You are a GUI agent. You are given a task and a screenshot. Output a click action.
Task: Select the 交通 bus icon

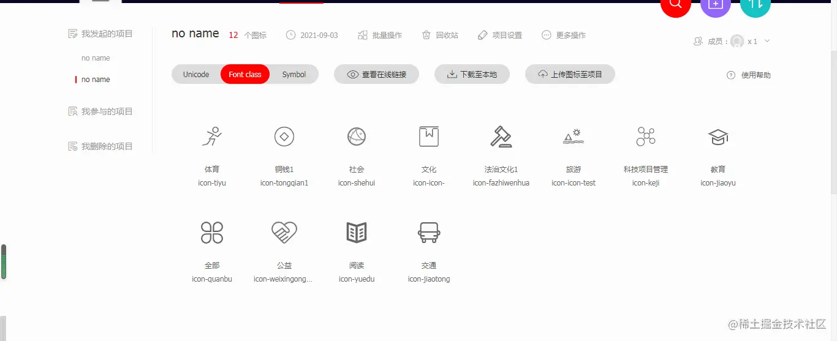tap(429, 233)
